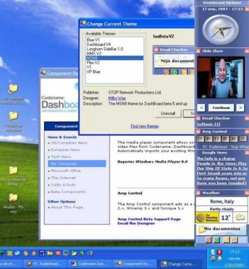Stop playback in Amp Control
The image size is (249, 269).
click(x=225, y=139)
